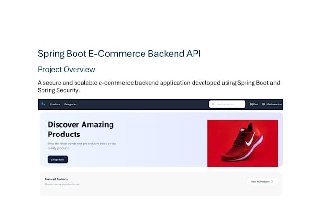Click the 'Discover our top picks' caption
Screen dimensions: 321x216
point(62,184)
